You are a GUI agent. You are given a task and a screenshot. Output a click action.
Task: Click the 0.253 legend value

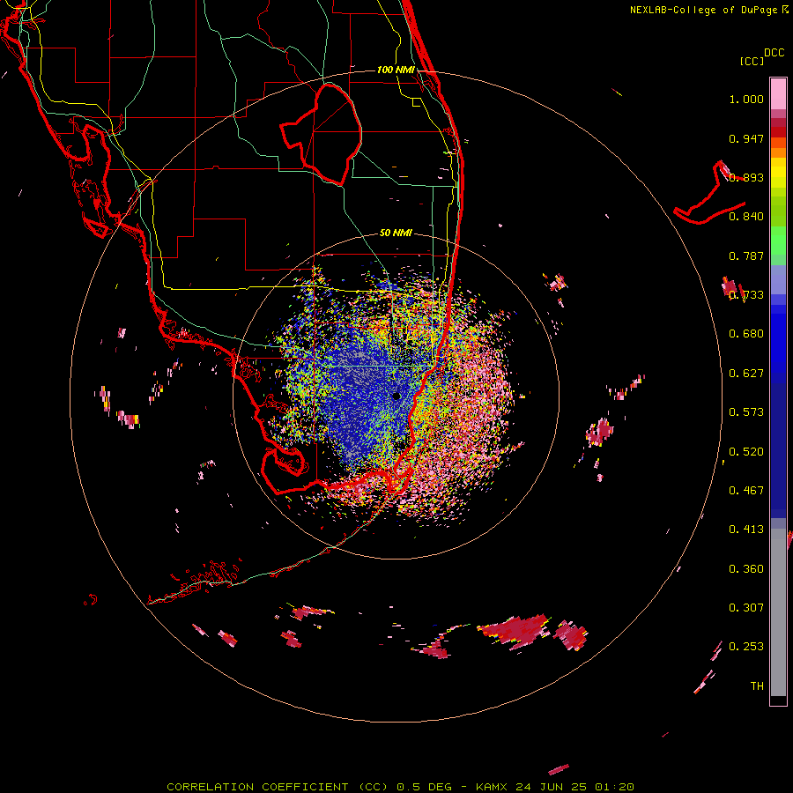pos(746,647)
